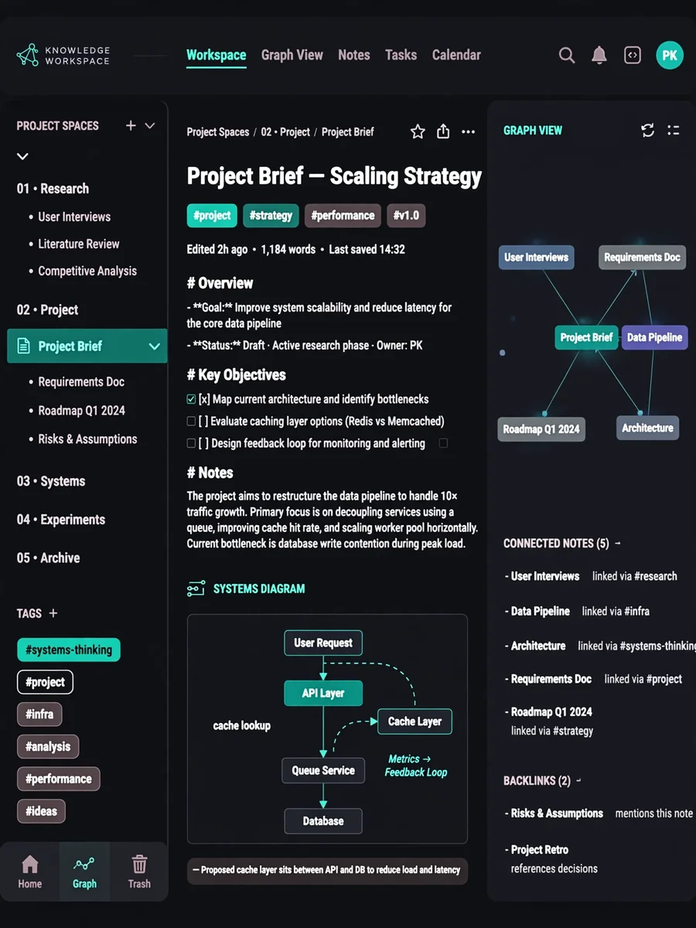Check Evaluate caching layer options objective
The width and height of the screenshot is (696, 928).
click(x=191, y=421)
